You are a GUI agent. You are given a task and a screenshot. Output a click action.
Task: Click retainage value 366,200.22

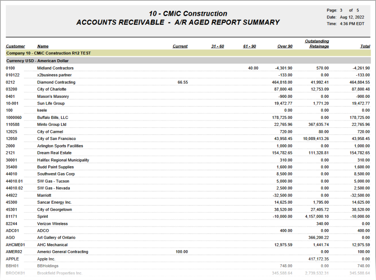[319, 238]
